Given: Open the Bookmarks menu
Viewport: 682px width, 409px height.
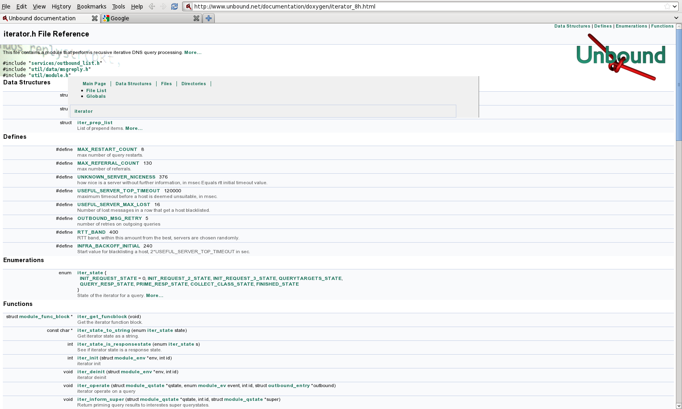Looking at the screenshot, I should 92,6.
